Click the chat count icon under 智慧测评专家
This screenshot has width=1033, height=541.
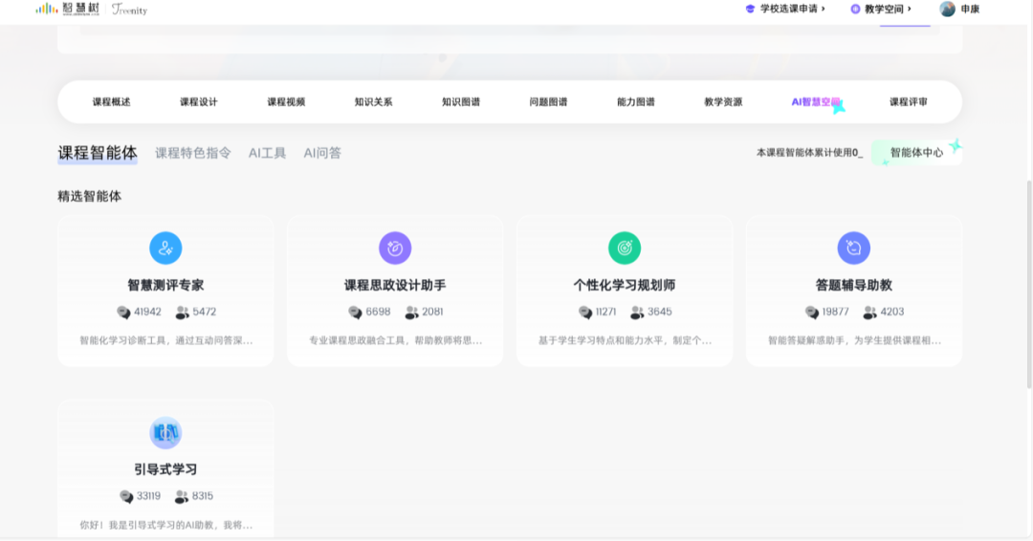coord(123,313)
